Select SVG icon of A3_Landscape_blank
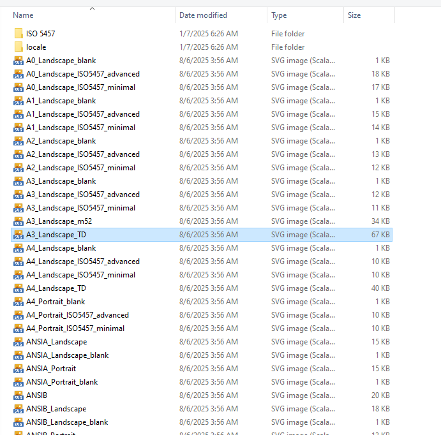This screenshot has width=441, height=435. [x=19, y=181]
